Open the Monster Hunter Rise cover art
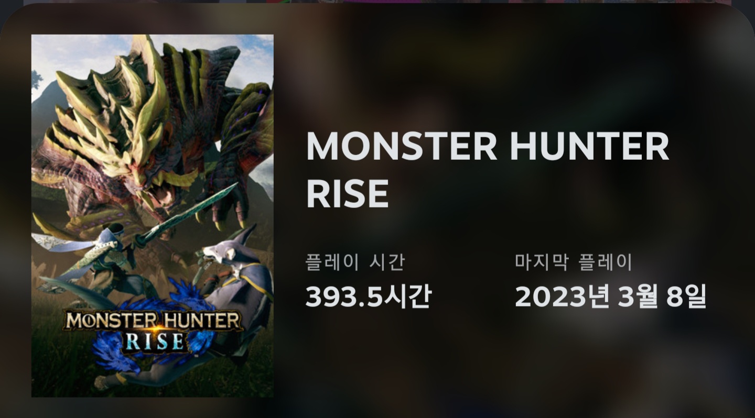This screenshot has width=755, height=418. [152, 215]
